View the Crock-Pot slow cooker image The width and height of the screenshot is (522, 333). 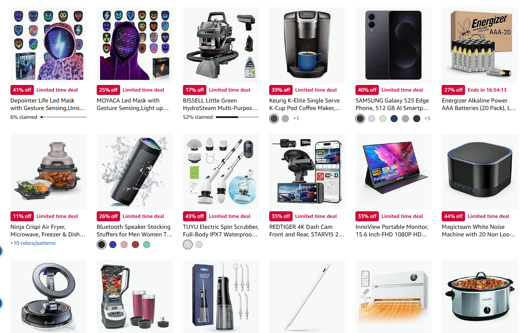pyautogui.click(x=480, y=296)
